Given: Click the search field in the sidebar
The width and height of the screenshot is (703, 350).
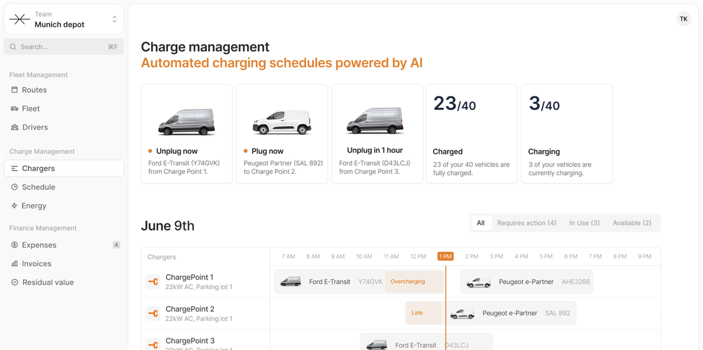Looking at the screenshot, I should (64, 46).
